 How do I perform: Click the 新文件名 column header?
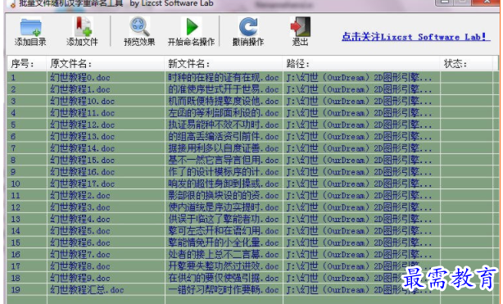point(224,64)
